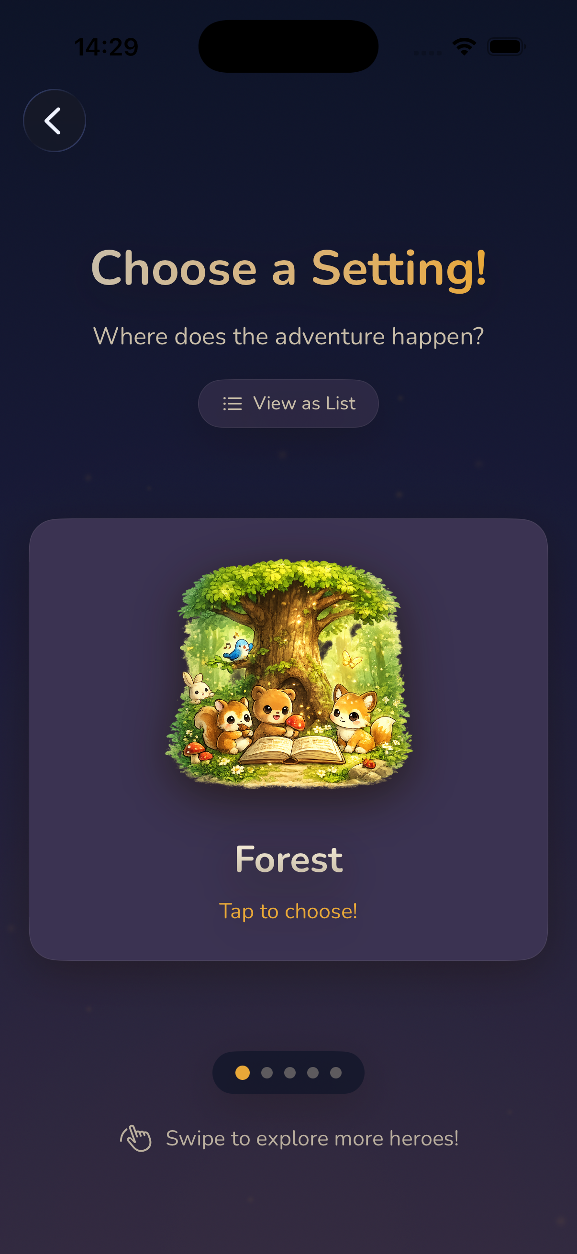Viewport: 577px width, 1254px height.
Task: Tap the Forest title on the card
Action: (289, 859)
